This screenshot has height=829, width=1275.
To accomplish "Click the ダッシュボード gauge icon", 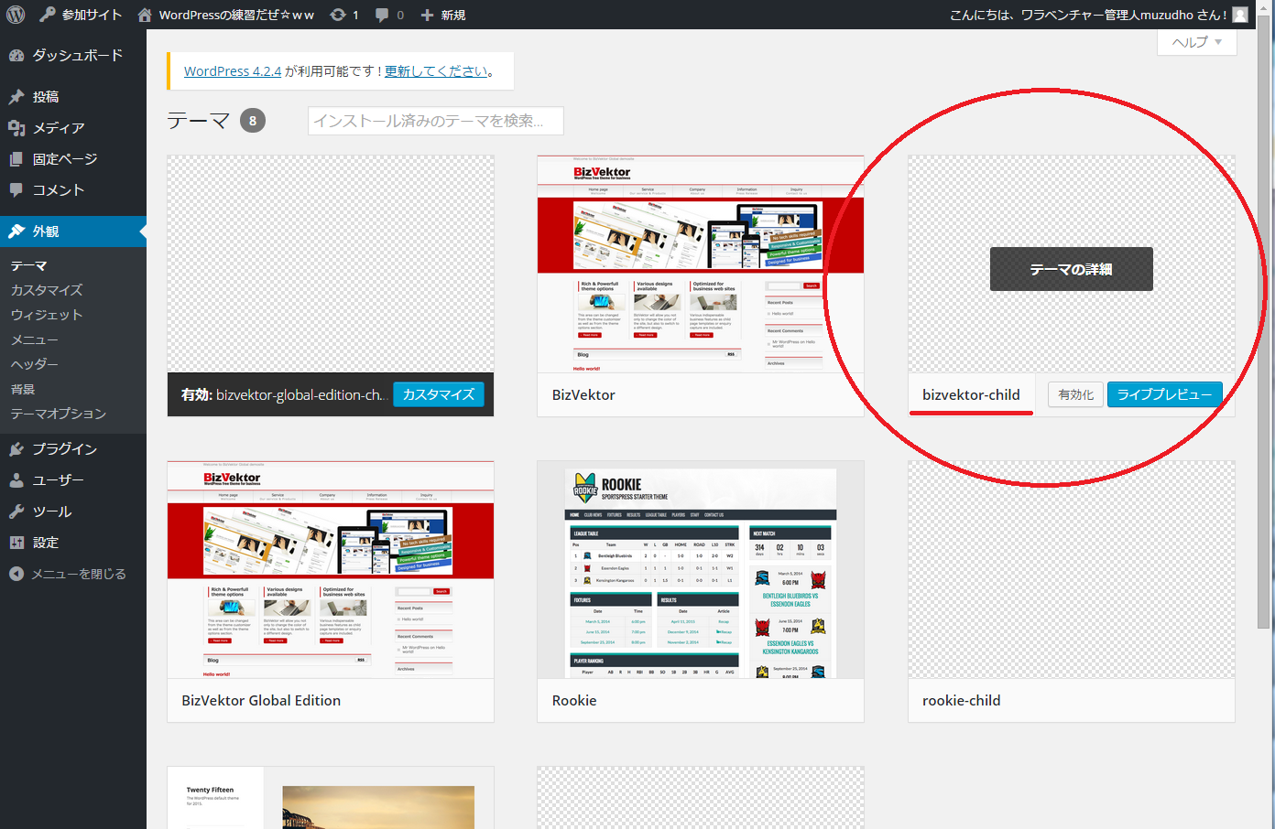I will [x=16, y=55].
